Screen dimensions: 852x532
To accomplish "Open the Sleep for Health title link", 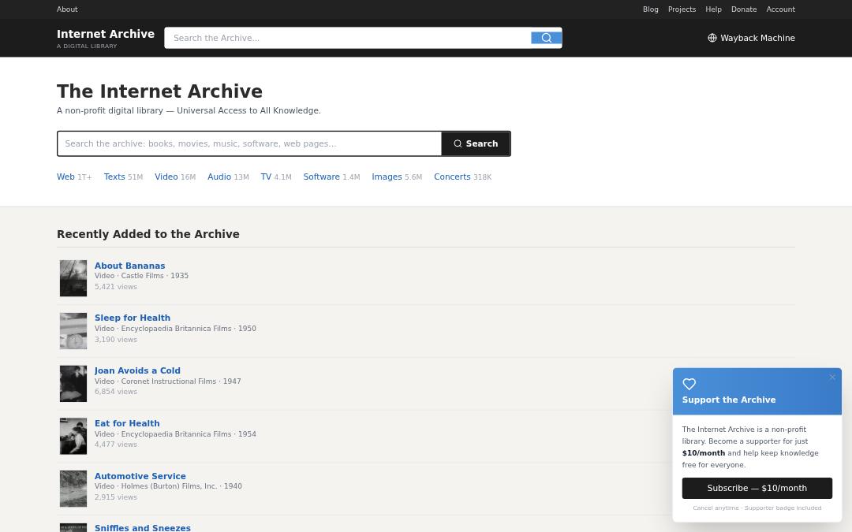I will coord(133,318).
